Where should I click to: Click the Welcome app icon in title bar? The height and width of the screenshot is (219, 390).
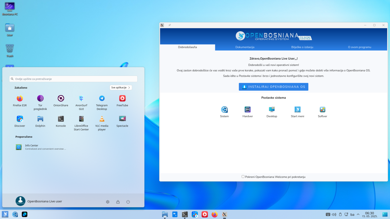pos(162,25)
